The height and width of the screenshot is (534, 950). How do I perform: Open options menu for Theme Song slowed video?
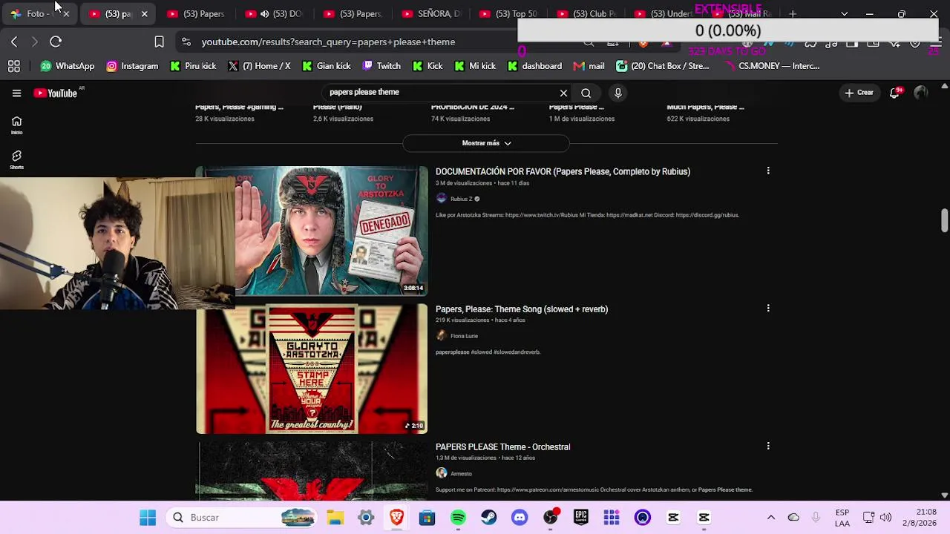coord(768,309)
